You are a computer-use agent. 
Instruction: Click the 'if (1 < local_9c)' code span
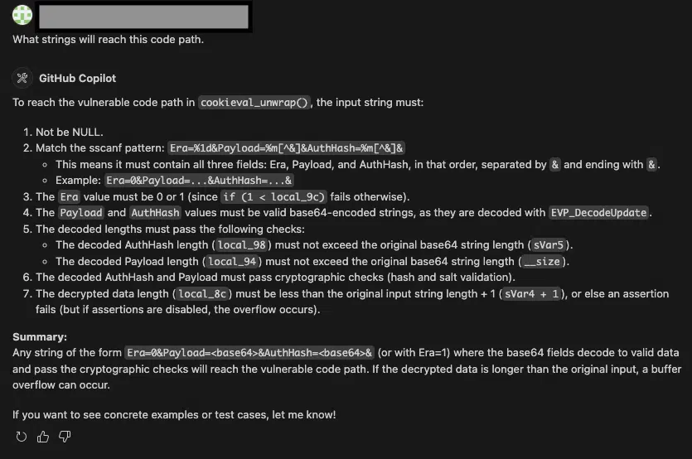coord(273,197)
